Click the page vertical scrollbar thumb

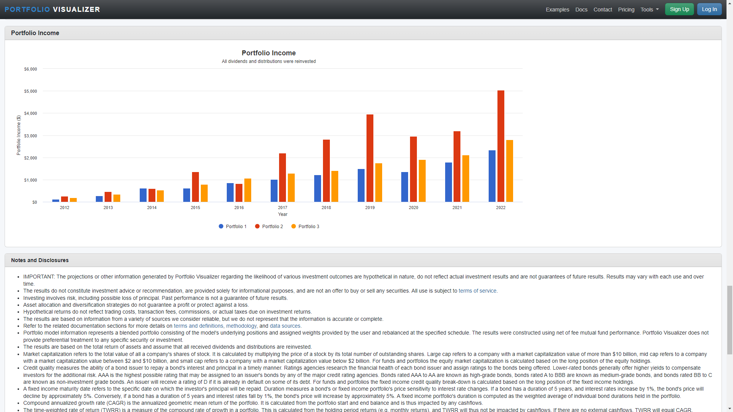pos(730,320)
